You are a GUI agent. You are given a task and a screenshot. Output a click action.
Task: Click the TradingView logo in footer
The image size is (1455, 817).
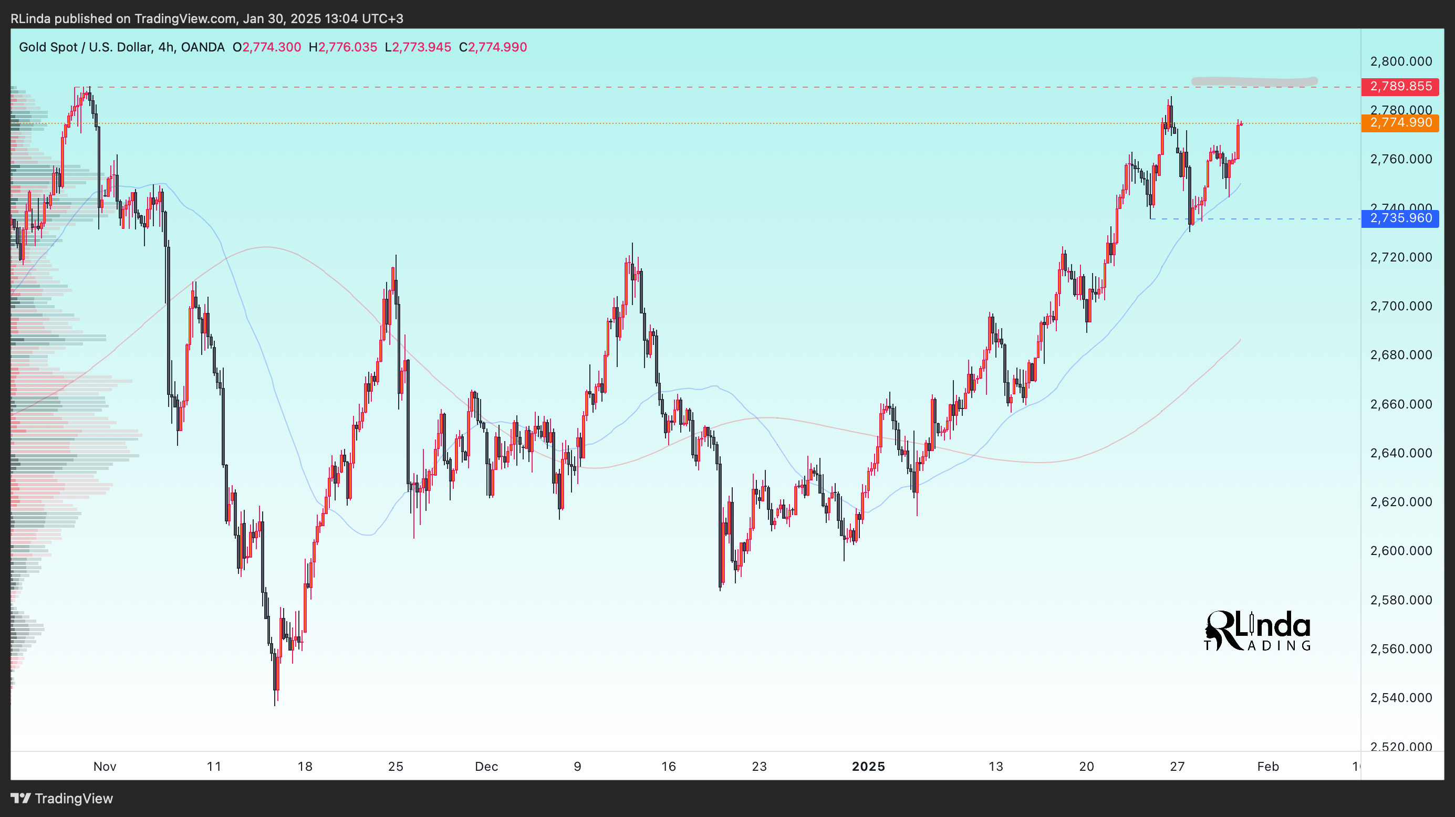point(62,799)
